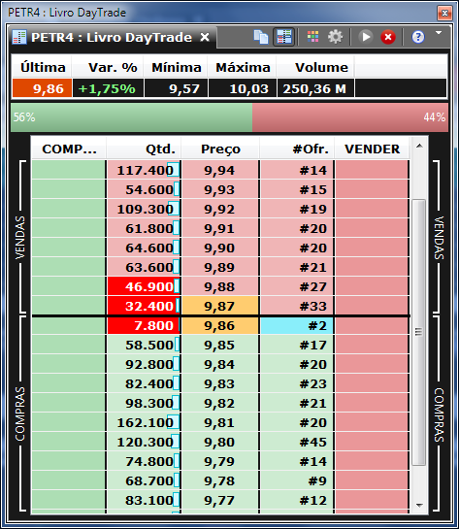Click the offers cell #33
This screenshot has height=529, width=459.
(297, 306)
